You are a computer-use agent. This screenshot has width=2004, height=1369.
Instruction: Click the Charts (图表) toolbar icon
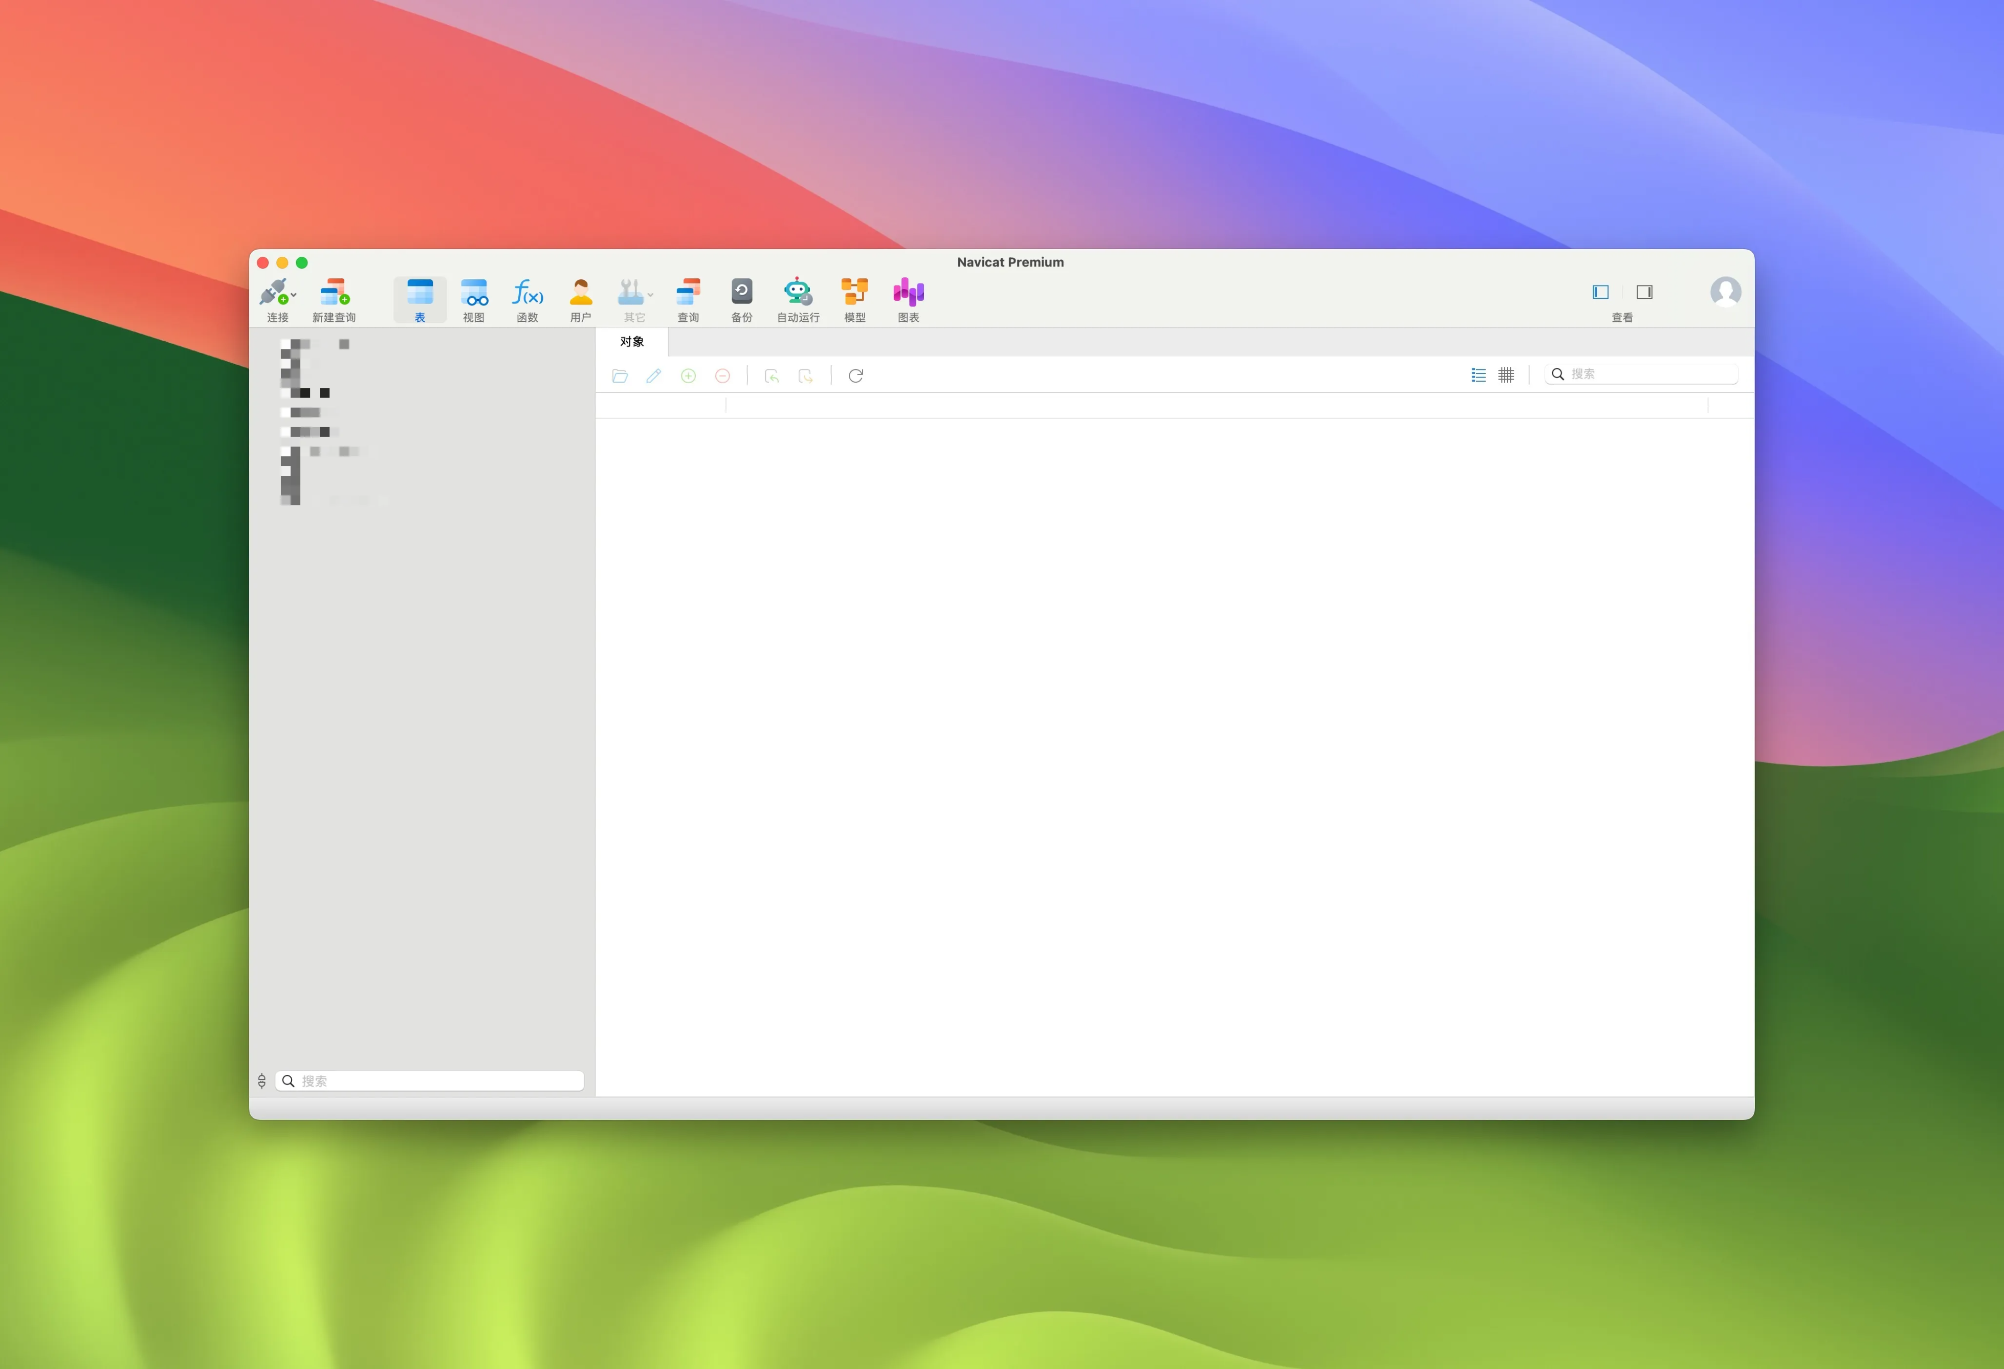(x=908, y=292)
